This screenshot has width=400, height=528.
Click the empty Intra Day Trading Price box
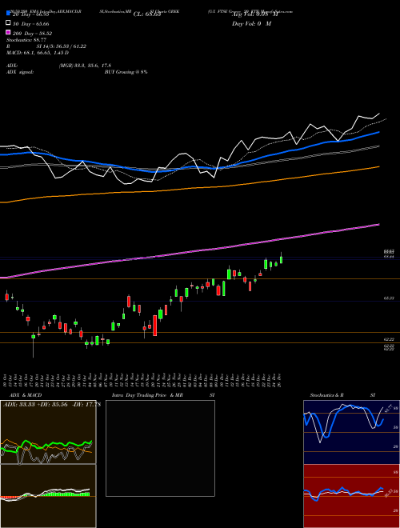(x=160, y=448)
